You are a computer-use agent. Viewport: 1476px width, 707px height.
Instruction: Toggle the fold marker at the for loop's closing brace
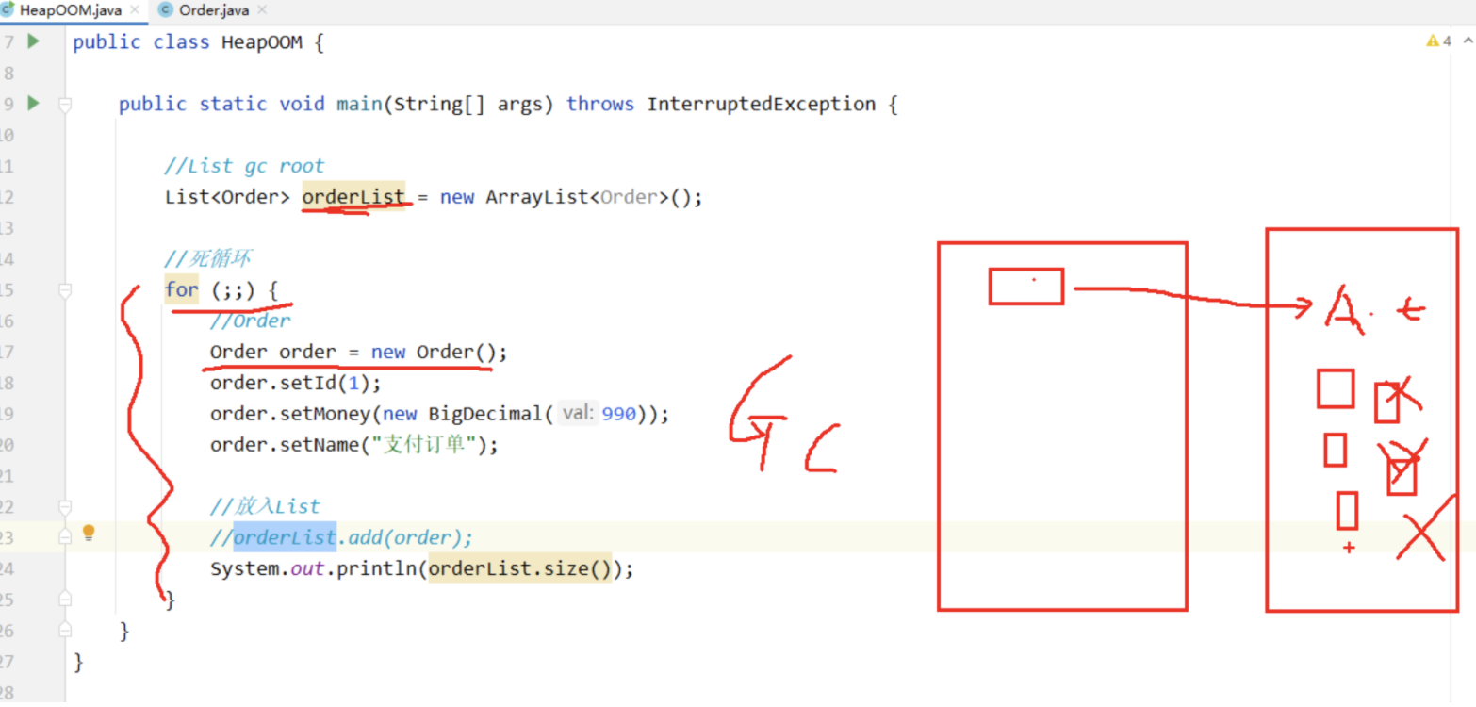[65, 599]
